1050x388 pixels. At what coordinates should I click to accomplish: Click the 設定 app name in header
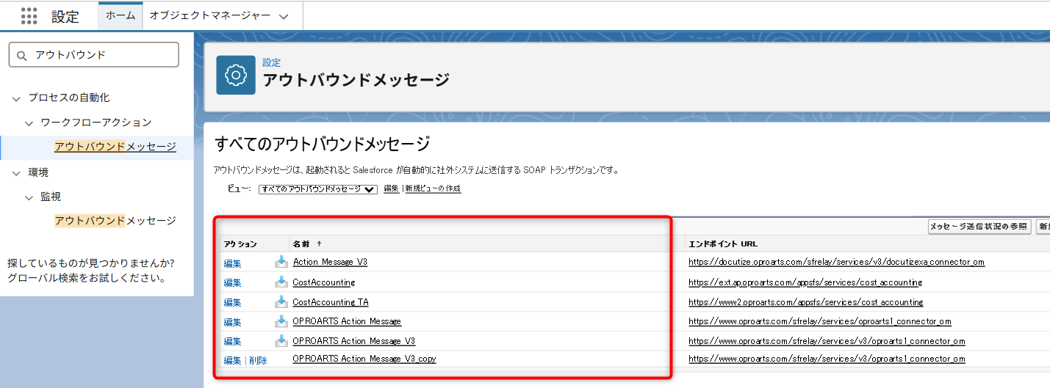(x=65, y=16)
